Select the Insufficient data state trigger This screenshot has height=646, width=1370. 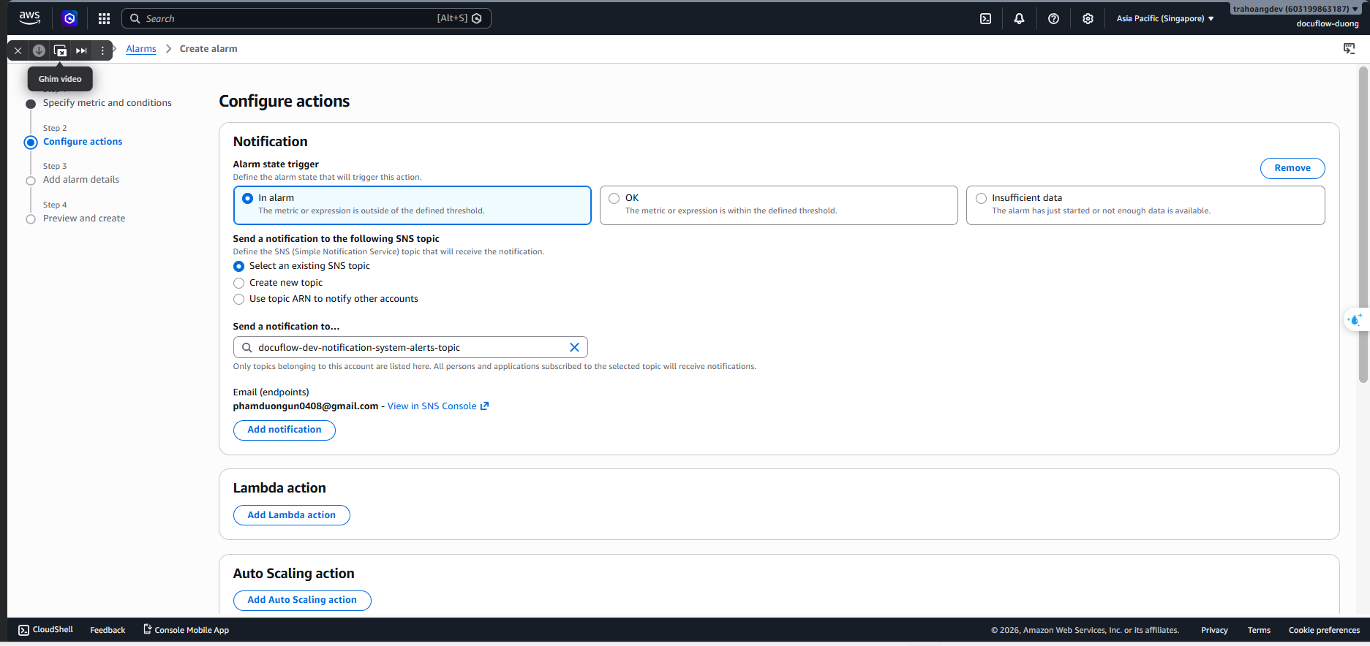[1145, 205]
